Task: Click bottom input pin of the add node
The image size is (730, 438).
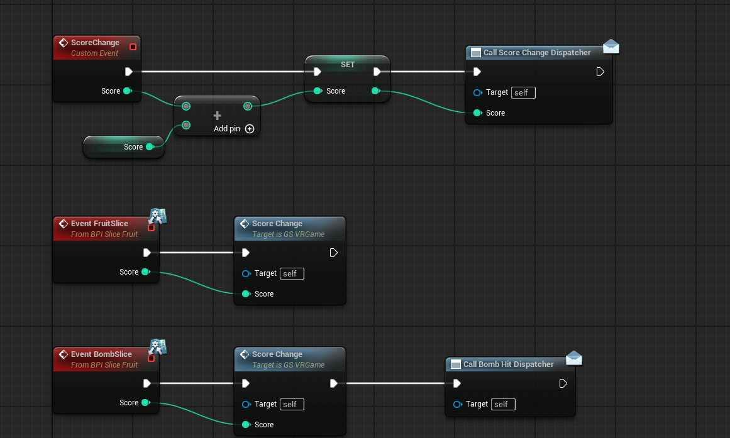Action: pyautogui.click(x=186, y=125)
